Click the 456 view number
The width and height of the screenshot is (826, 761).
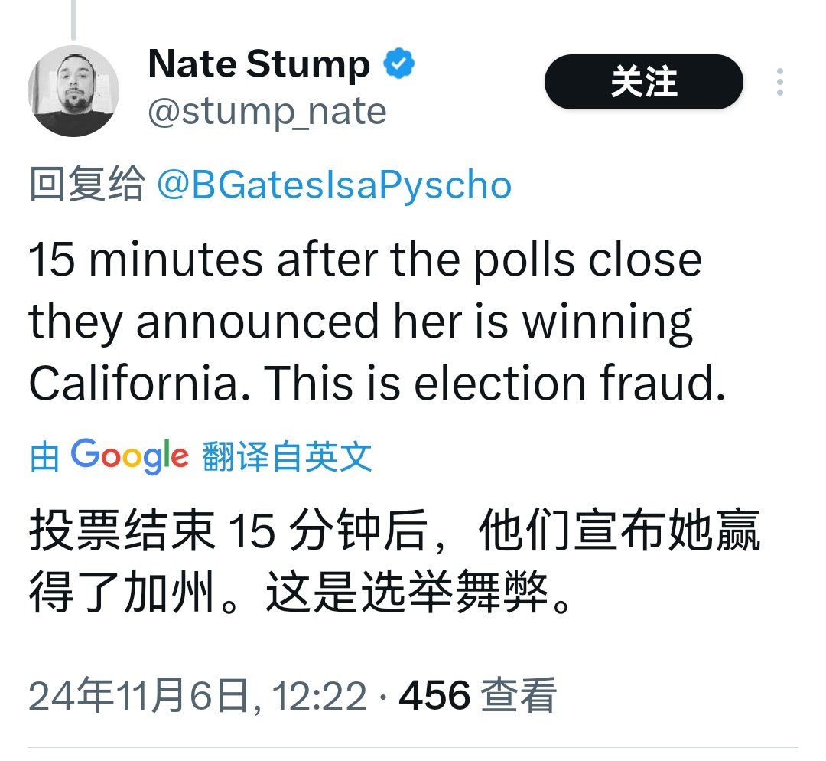[x=434, y=696]
